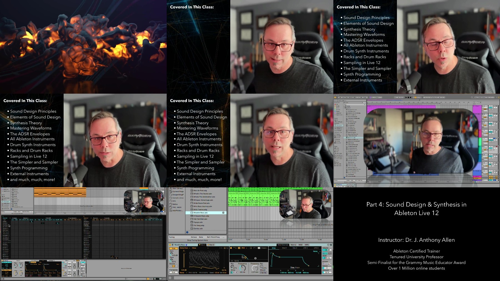
Task: Click the preview icon on Wowble Bass.adv
Action: [x=223, y=213]
